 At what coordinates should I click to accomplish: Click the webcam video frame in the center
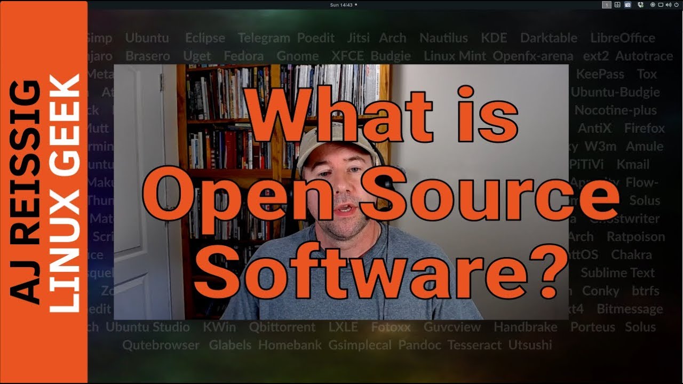click(341, 192)
